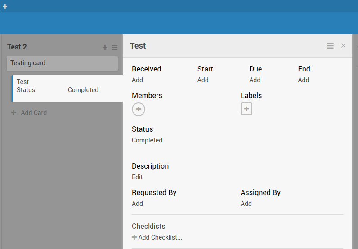This screenshot has width=358, height=249.
Task: Close the Test card details panel
Action: pyautogui.click(x=343, y=46)
